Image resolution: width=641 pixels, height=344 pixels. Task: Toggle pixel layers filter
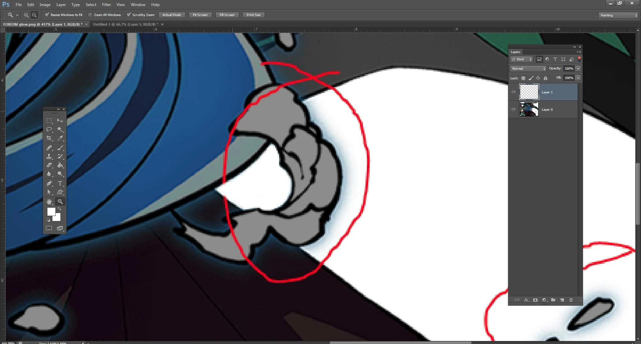coord(539,59)
